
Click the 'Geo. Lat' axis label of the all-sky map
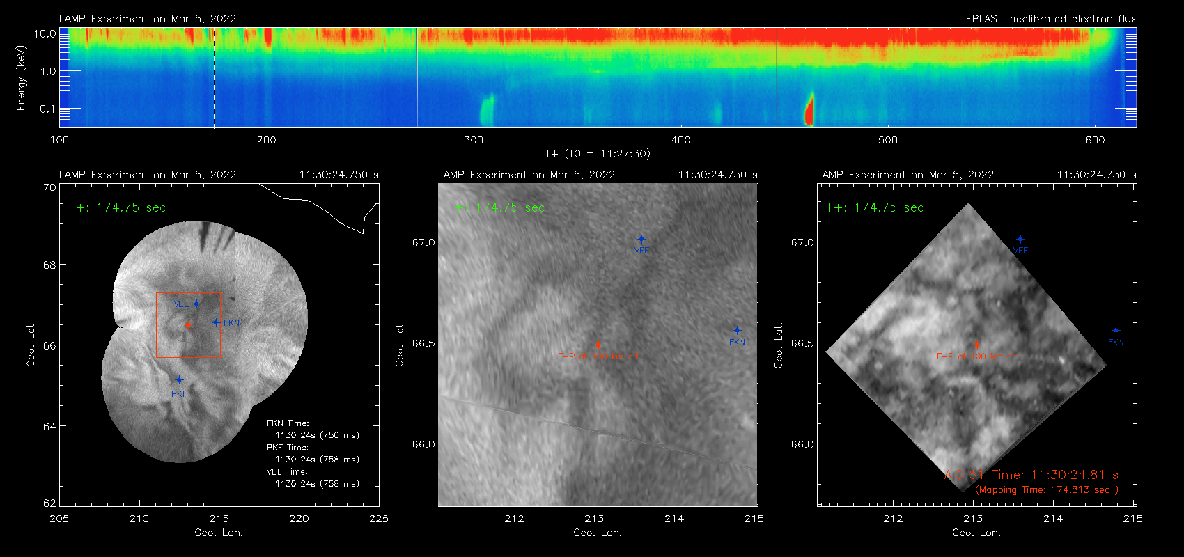(x=31, y=345)
